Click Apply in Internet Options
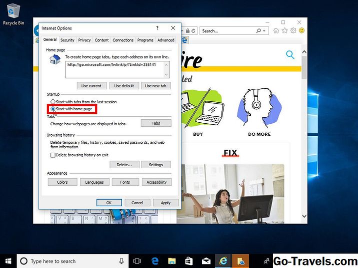Screen dimensions: 358x268 [x=166, y=203]
